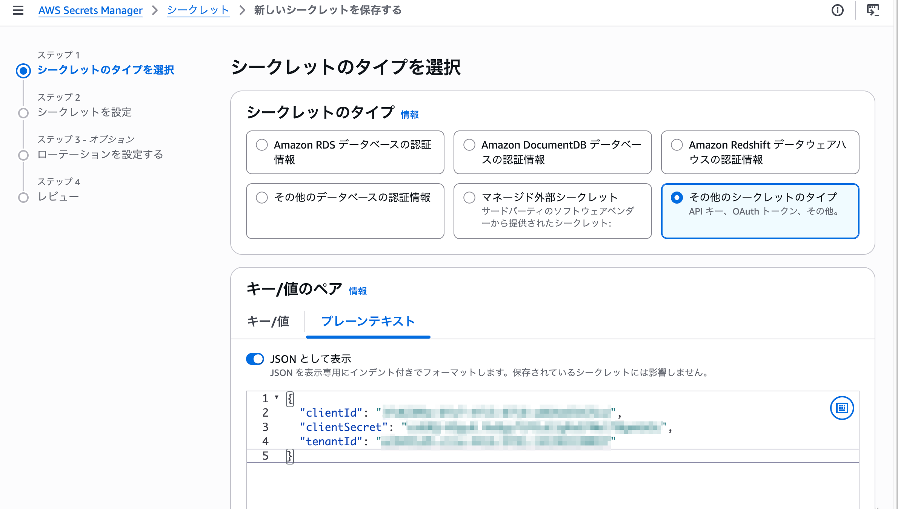Open 情報 link beside シークレットのタイプ
Viewport: 898px width, 509px height.
click(410, 115)
